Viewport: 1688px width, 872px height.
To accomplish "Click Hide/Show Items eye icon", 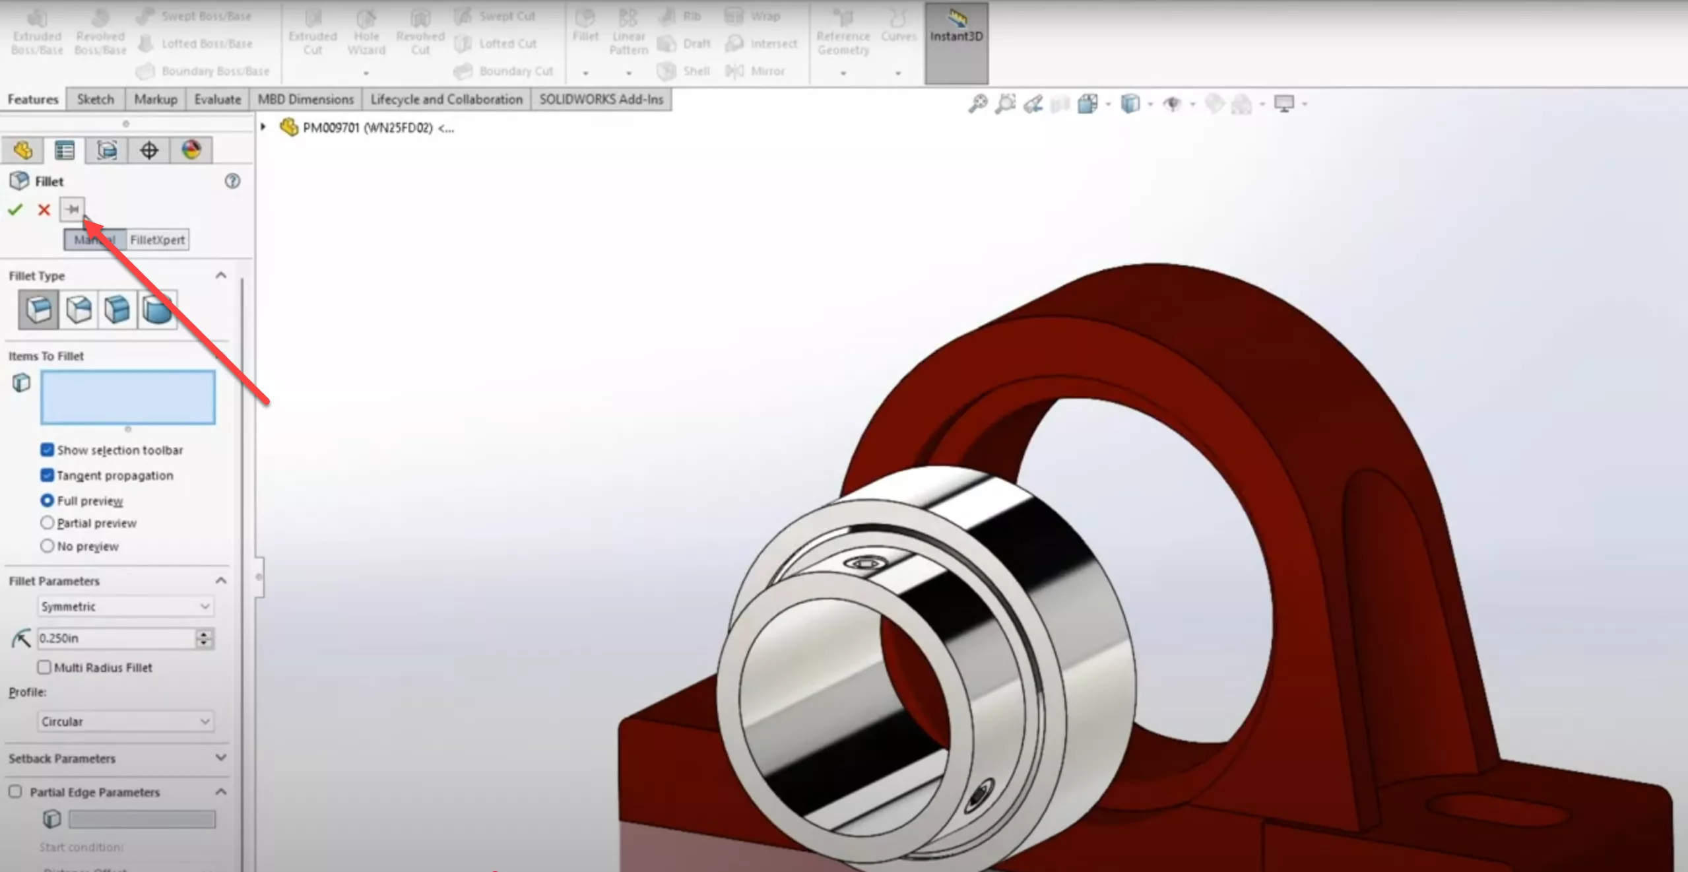I will click(1172, 104).
